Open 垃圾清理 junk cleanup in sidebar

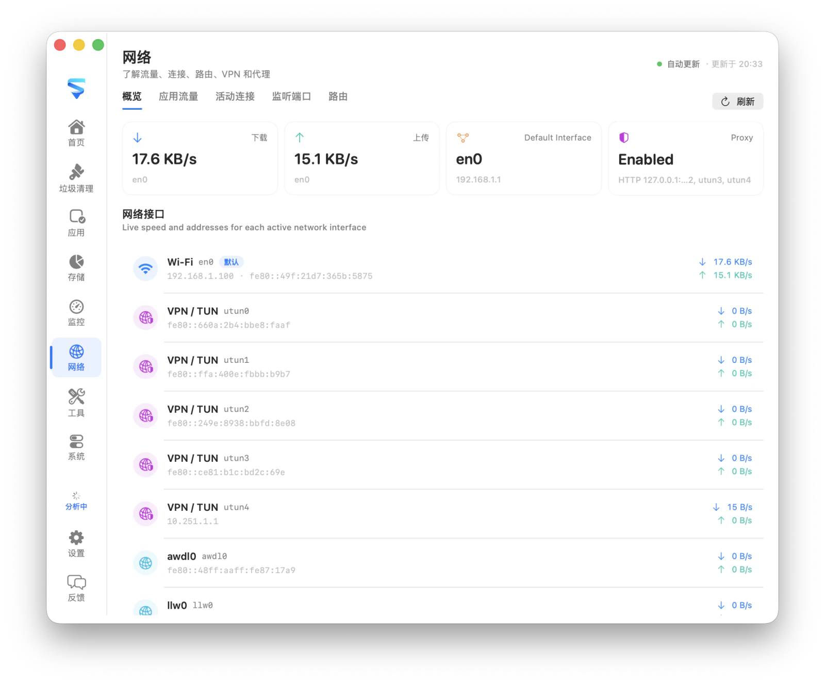76,178
